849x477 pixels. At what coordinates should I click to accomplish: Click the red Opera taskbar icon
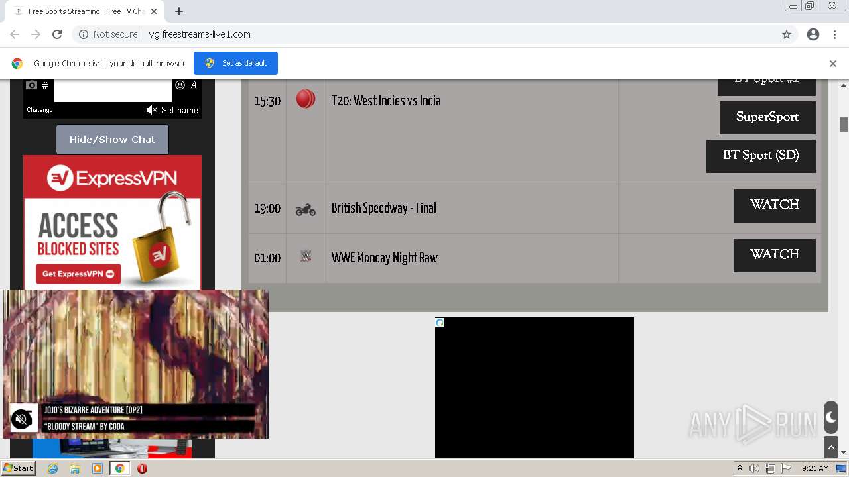click(142, 468)
